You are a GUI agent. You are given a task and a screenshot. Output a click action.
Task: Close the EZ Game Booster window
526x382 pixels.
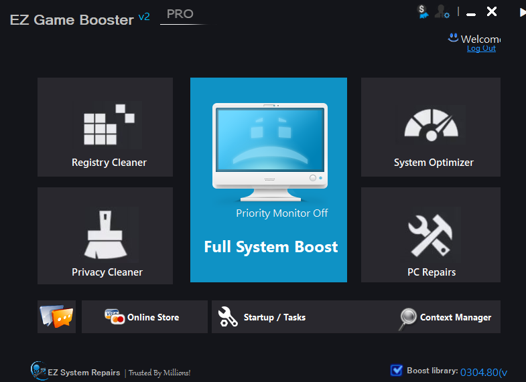(492, 12)
